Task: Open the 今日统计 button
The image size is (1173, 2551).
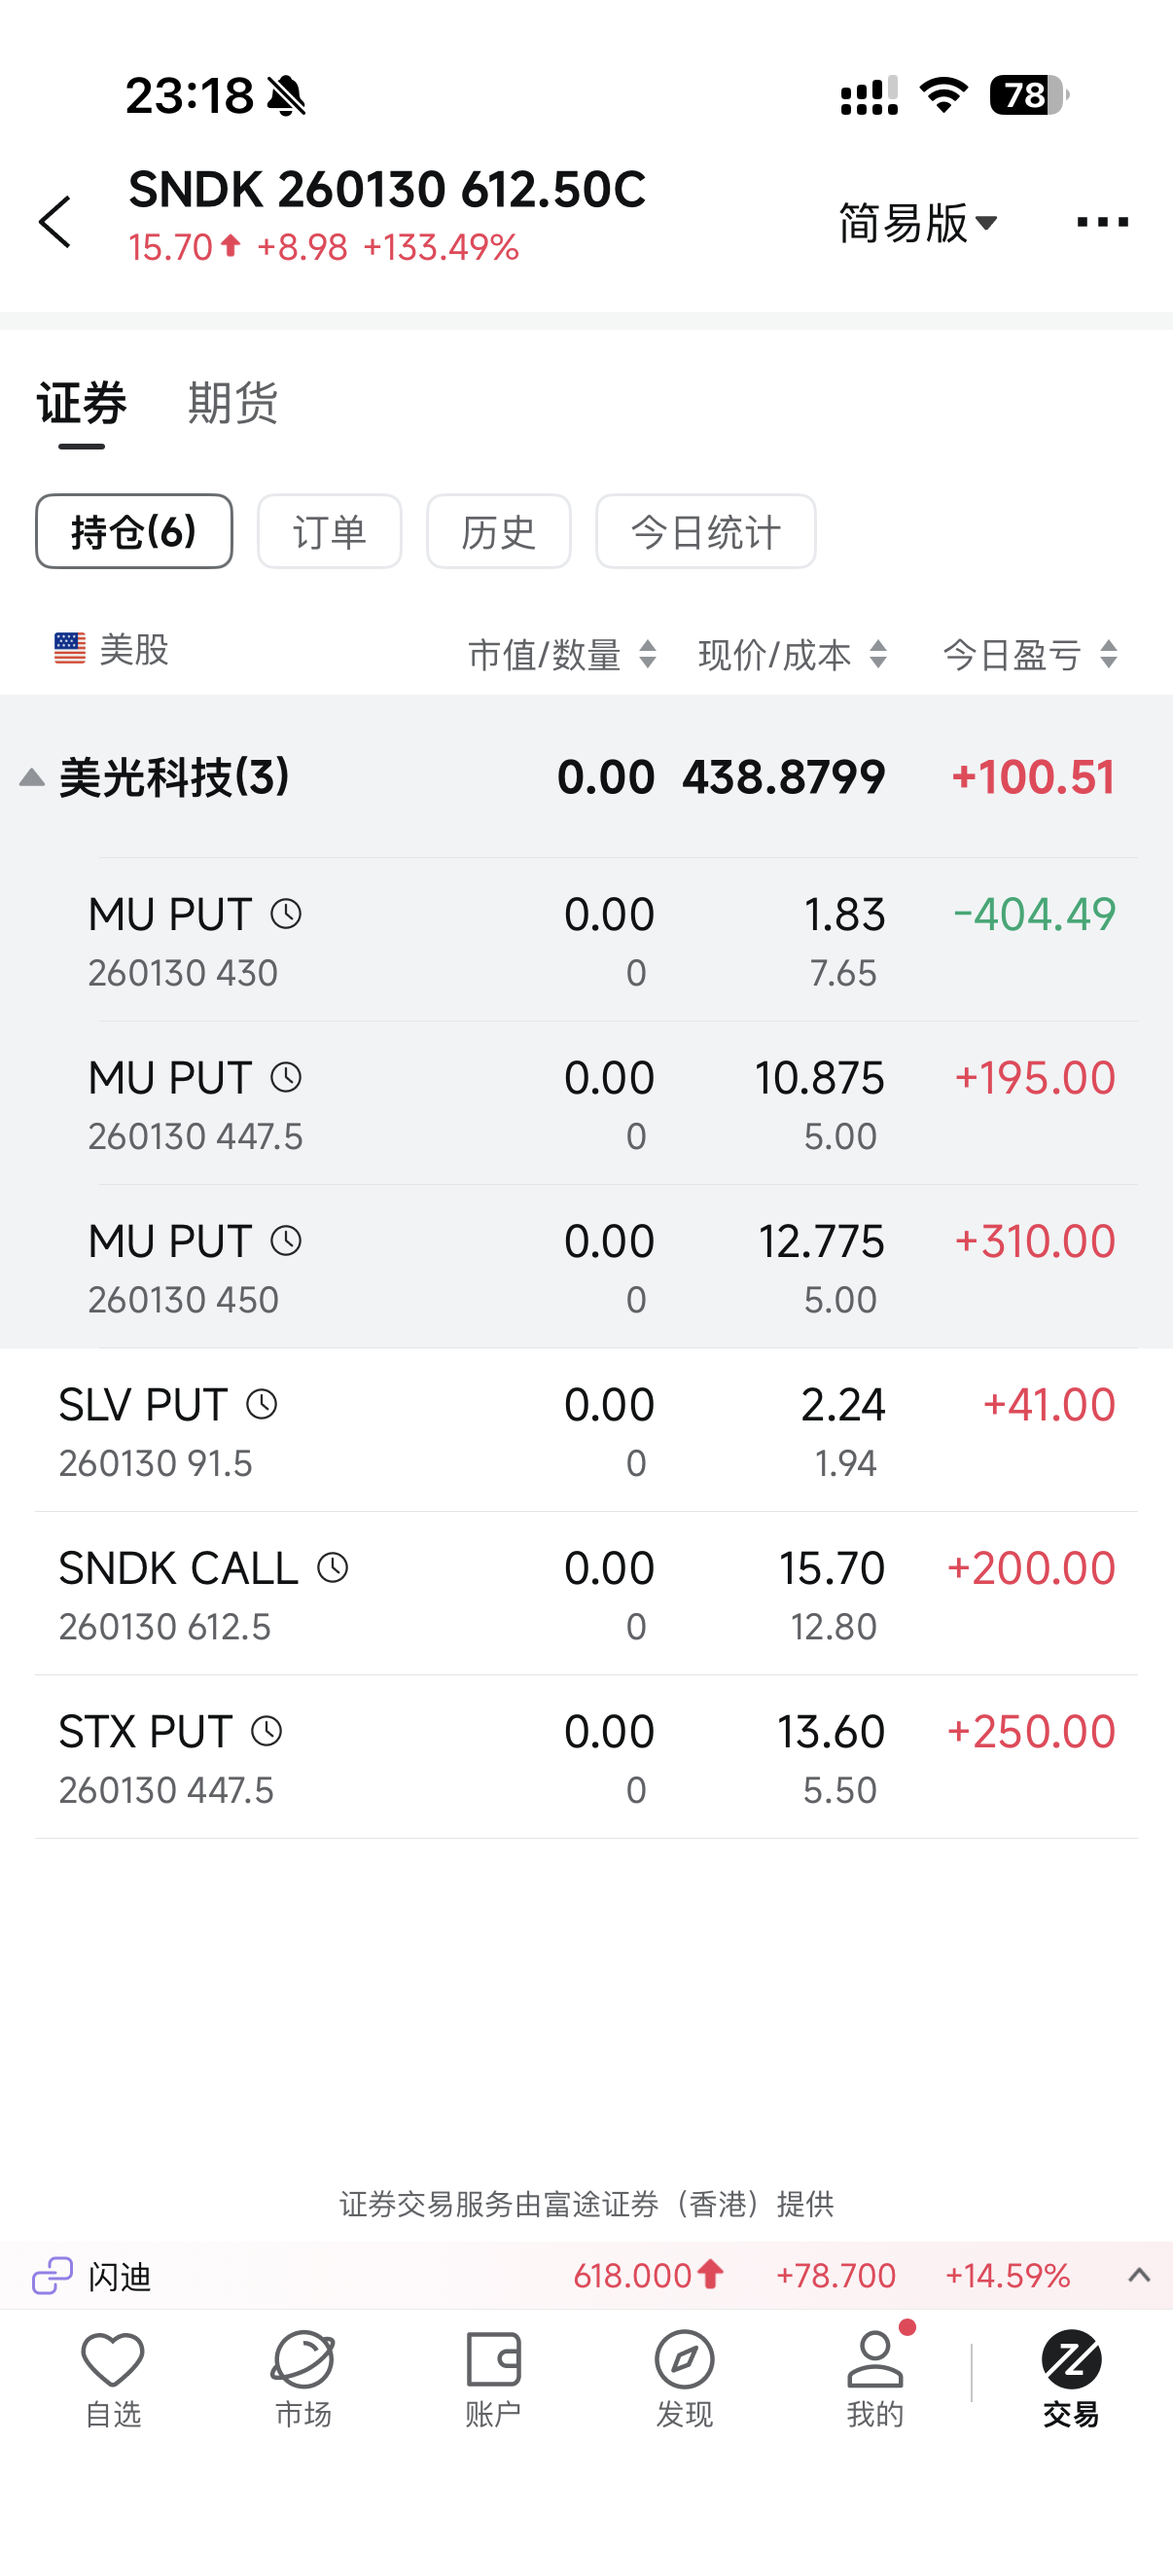Action: (706, 532)
